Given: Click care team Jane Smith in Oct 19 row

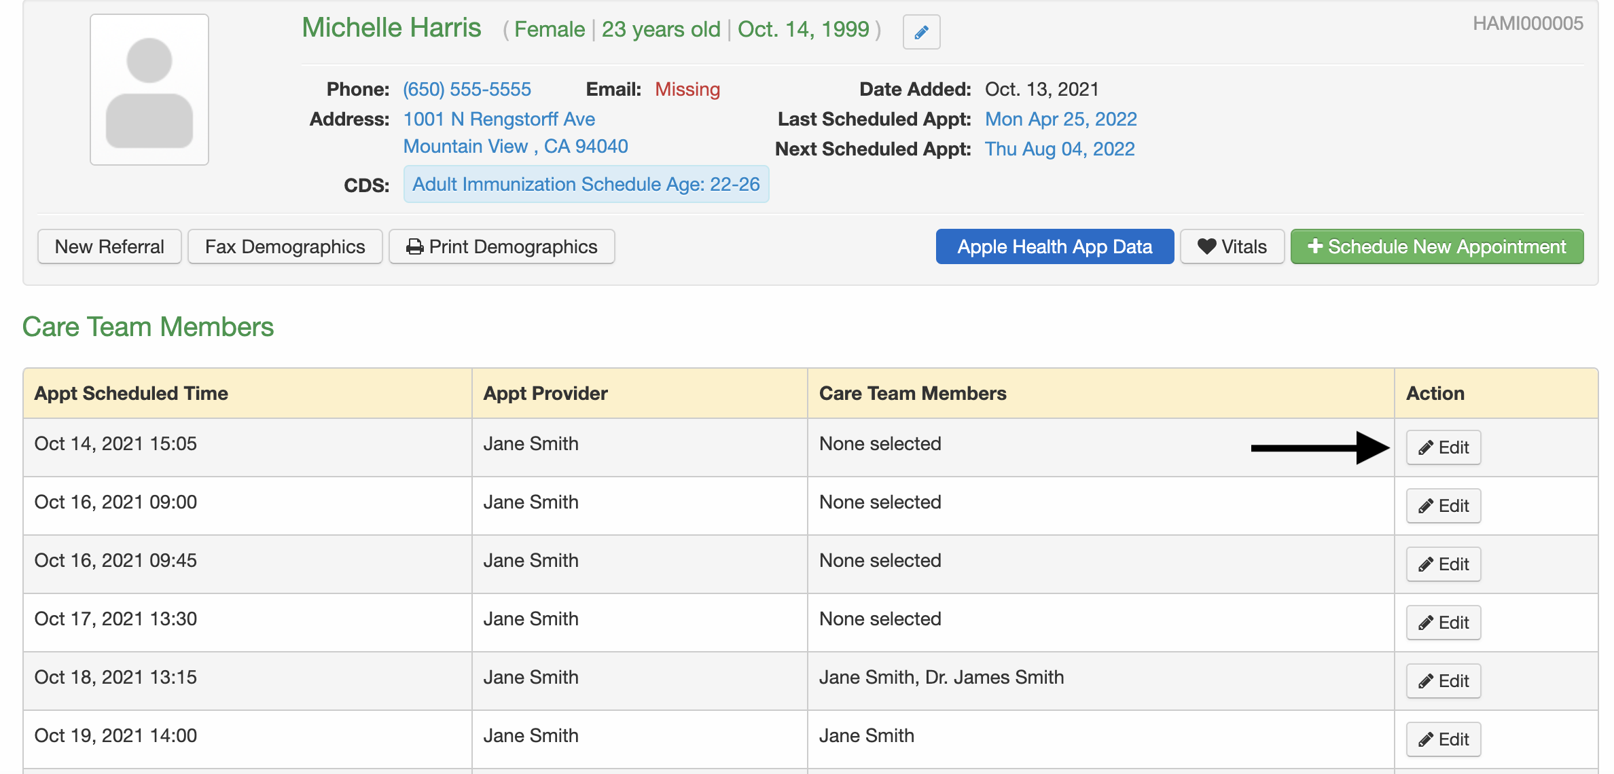Looking at the screenshot, I should click(867, 735).
